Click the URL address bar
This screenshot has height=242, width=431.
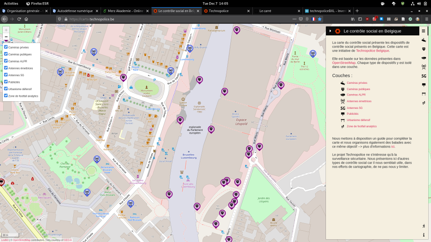180,19
